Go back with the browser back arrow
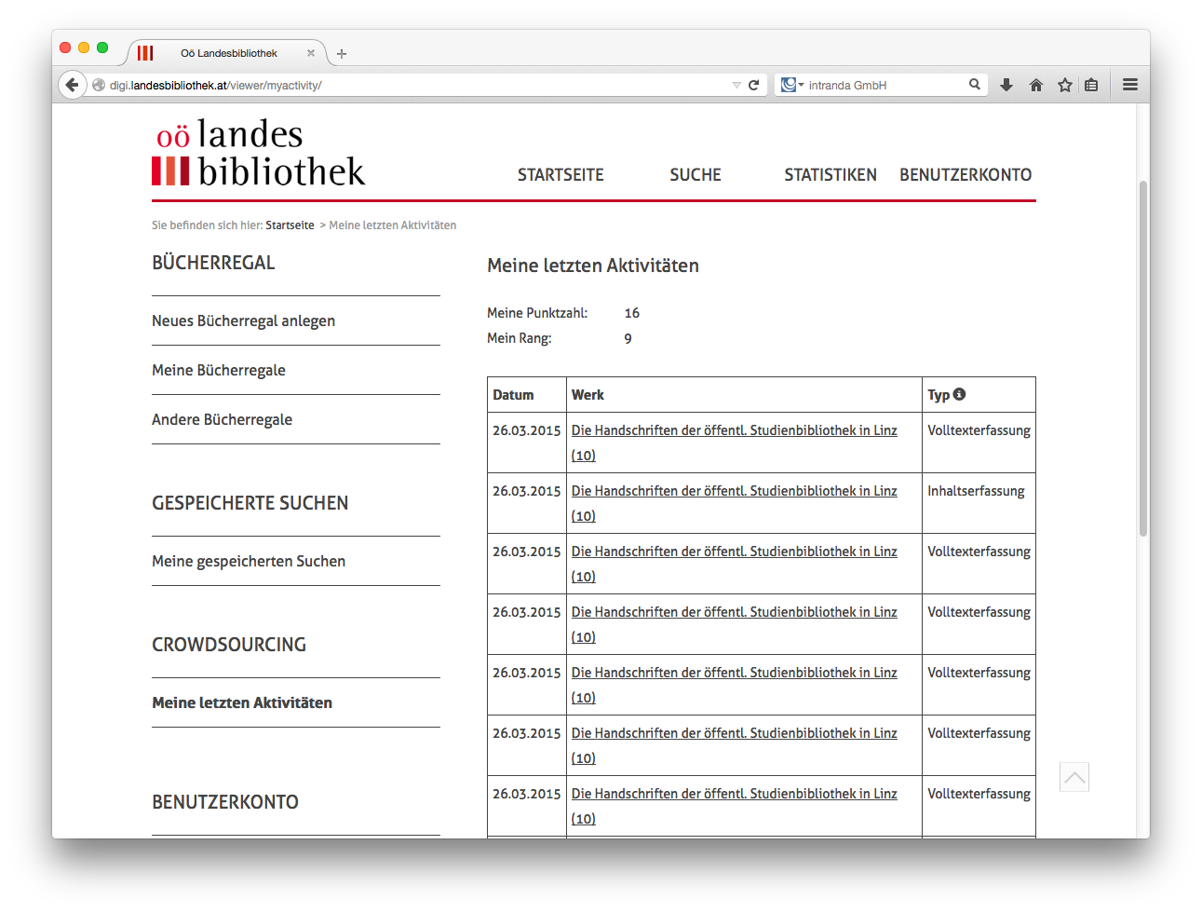 click(72, 85)
